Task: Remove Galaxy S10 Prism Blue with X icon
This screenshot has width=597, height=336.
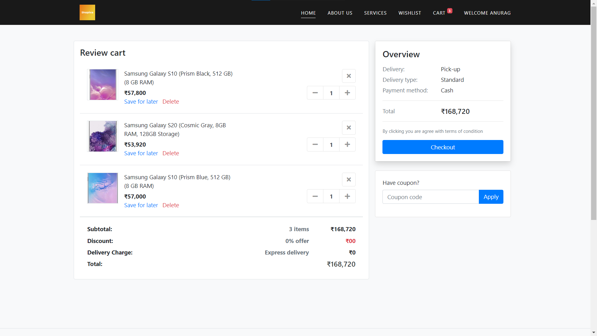Action: pos(349,180)
